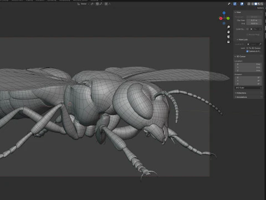Disable Camera to View checkbox
The image size is (266, 200).
pyautogui.click(x=247, y=51)
